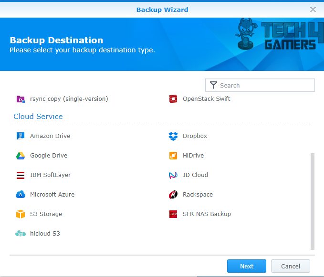This screenshot has width=324, height=277.
Task: Select the "Amazon Drive" text
Action: 50,136
